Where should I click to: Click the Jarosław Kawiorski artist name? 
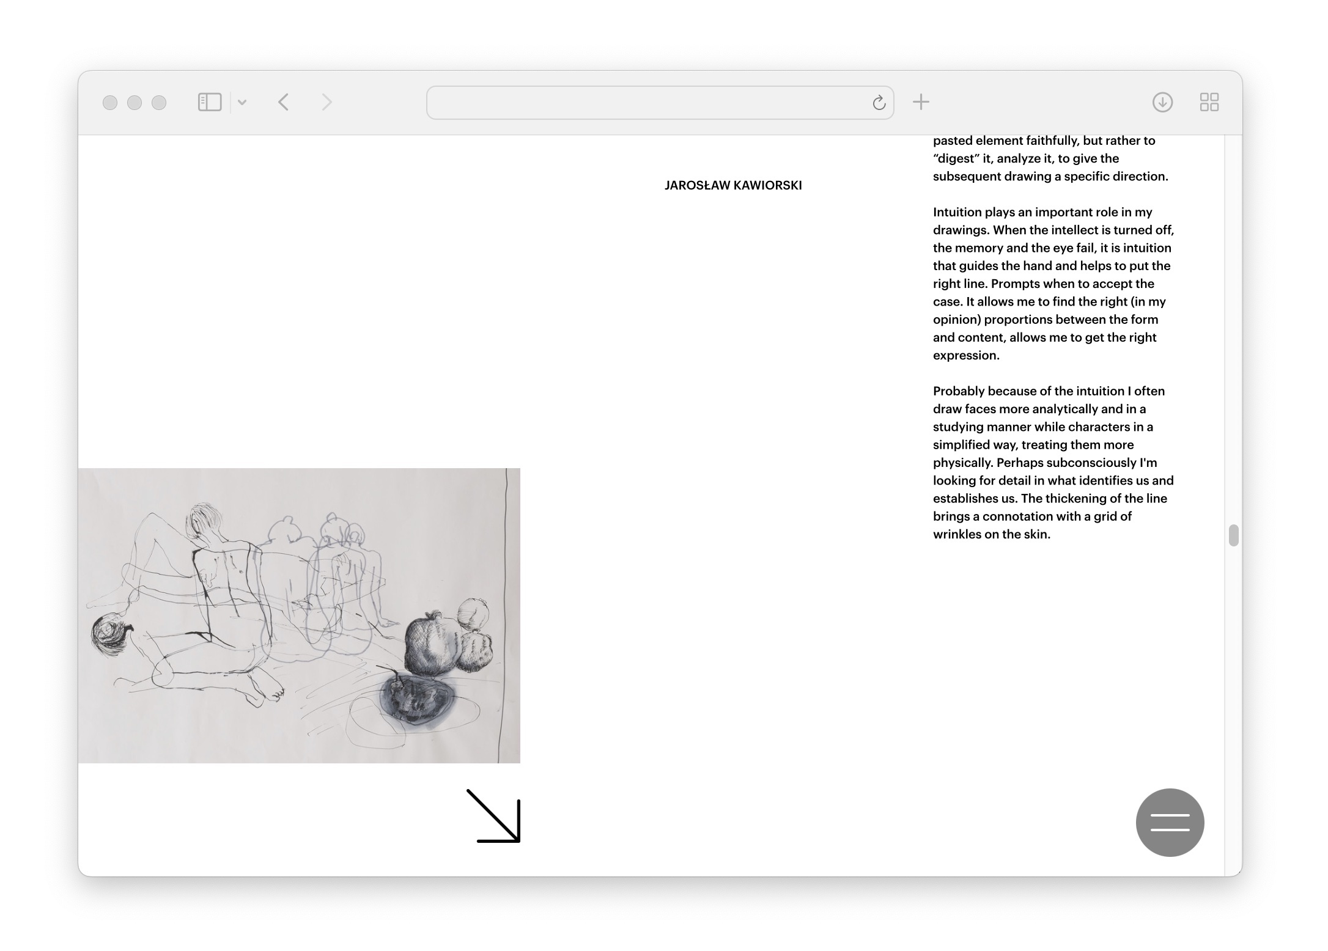(x=733, y=185)
